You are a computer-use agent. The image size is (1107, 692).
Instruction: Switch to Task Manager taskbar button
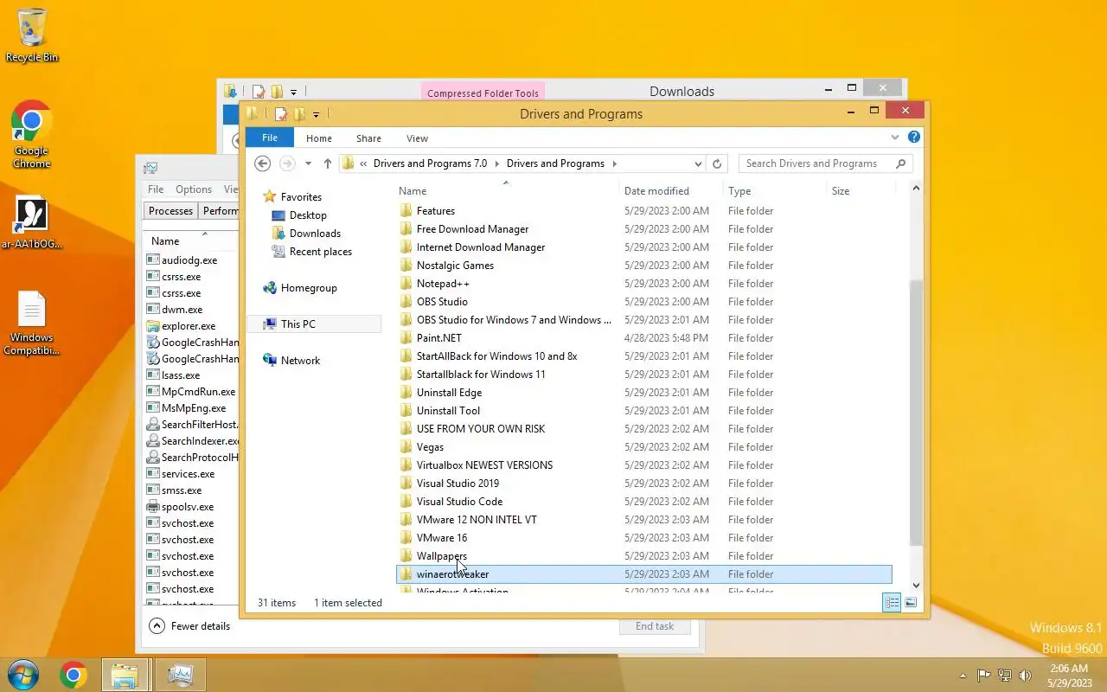pos(180,675)
